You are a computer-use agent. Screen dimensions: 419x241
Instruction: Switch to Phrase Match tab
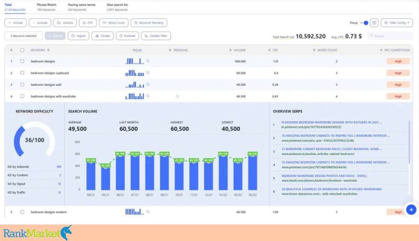pyautogui.click(x=46, y=7)
